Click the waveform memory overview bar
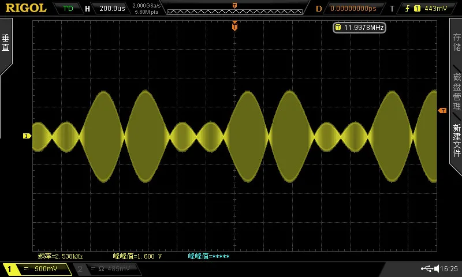 (x=235, y=12)
